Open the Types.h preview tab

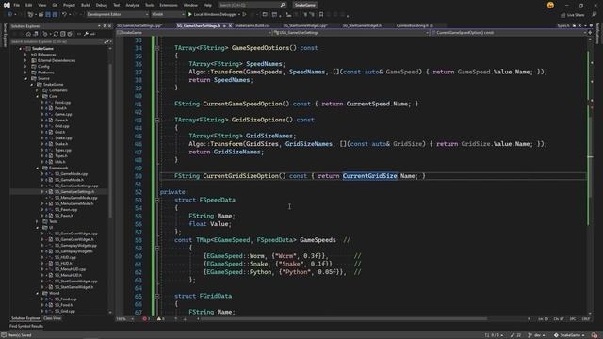pyautogui.click(x=563, y=25)
